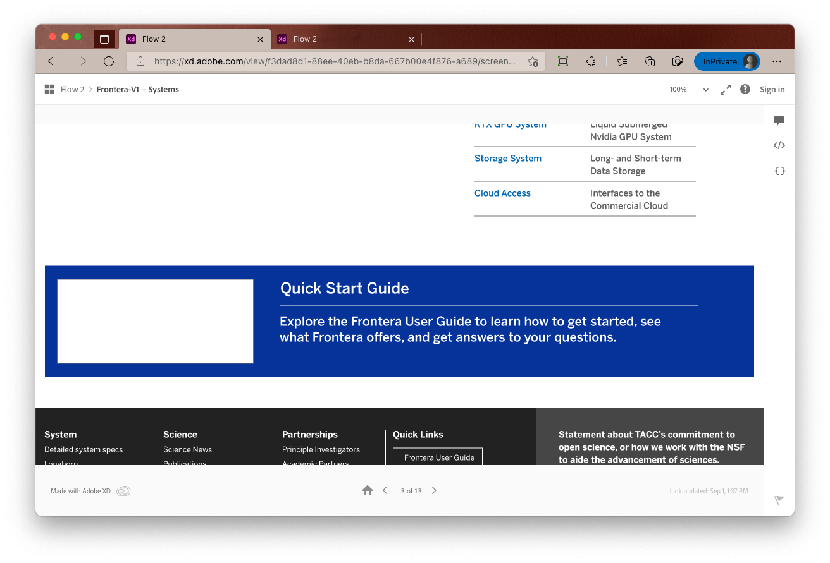Viewport: 830px width, 563px height.
Task: Go to the next screen arrow
Action: click(x=434, y=490)
